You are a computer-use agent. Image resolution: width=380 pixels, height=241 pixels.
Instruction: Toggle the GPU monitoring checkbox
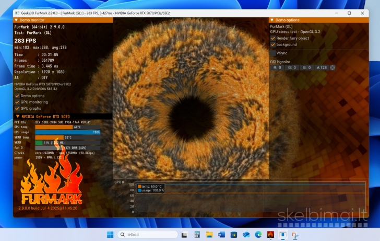pos(17,102)
